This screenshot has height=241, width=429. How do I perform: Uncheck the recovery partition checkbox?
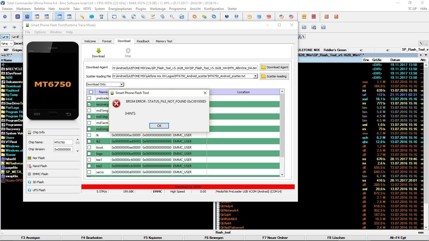(x=89, y=104)
